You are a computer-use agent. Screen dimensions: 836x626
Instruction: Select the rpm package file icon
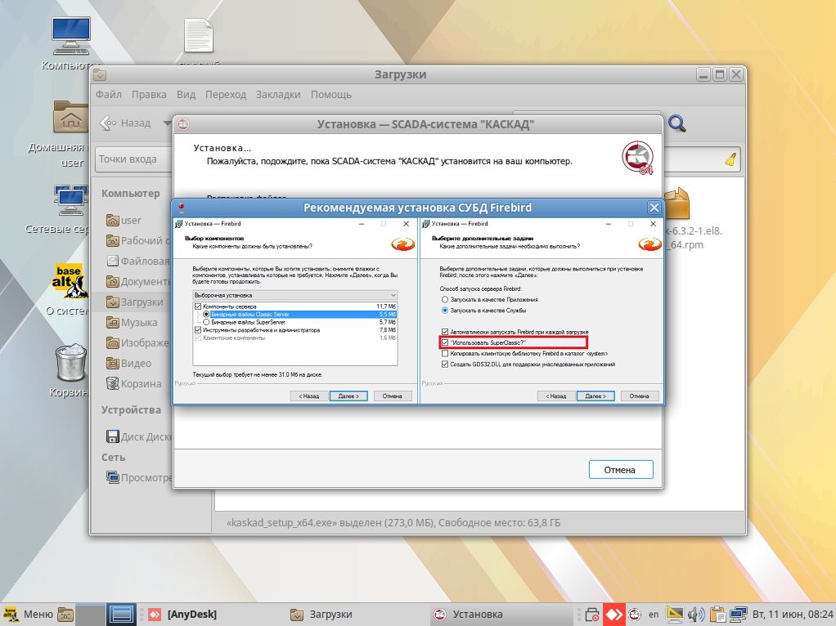[x=676, y=203]
